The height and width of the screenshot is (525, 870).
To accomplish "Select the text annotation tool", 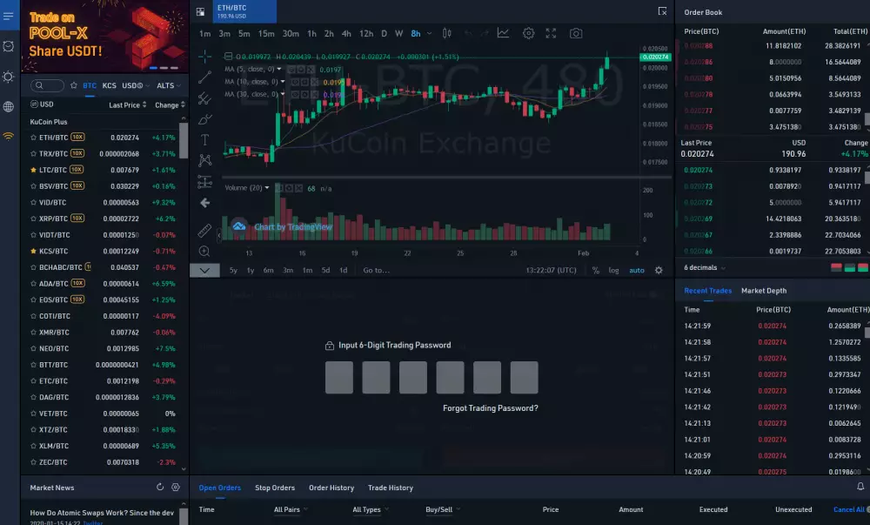I will pos(204,139).
